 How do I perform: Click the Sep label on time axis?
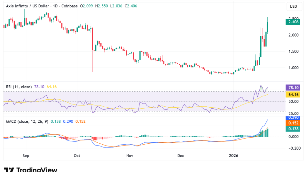click(26, 156)
